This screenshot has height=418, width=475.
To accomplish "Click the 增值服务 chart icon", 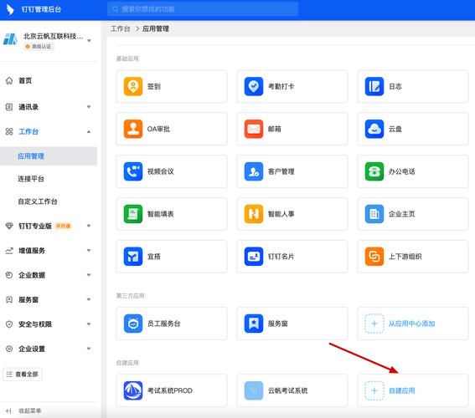I will 9,251.
